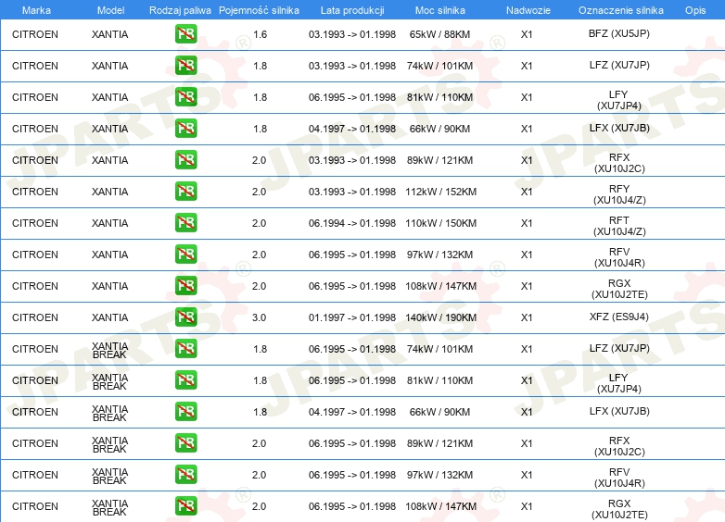Click the fuel icon in the 112kW / 152KM row
Viewport: 725px width, 522px height.
coord(185,191)
